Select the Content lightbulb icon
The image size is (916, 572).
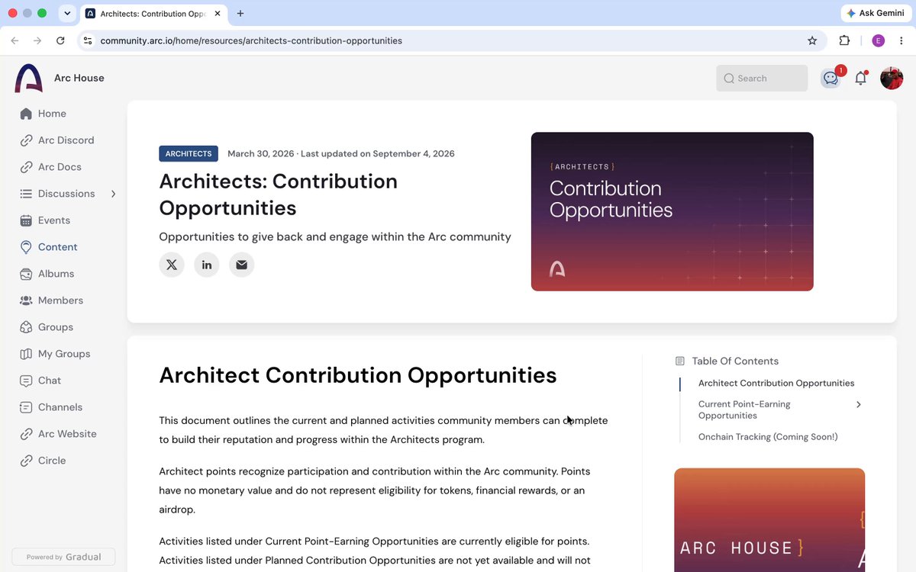coord(26,247)
